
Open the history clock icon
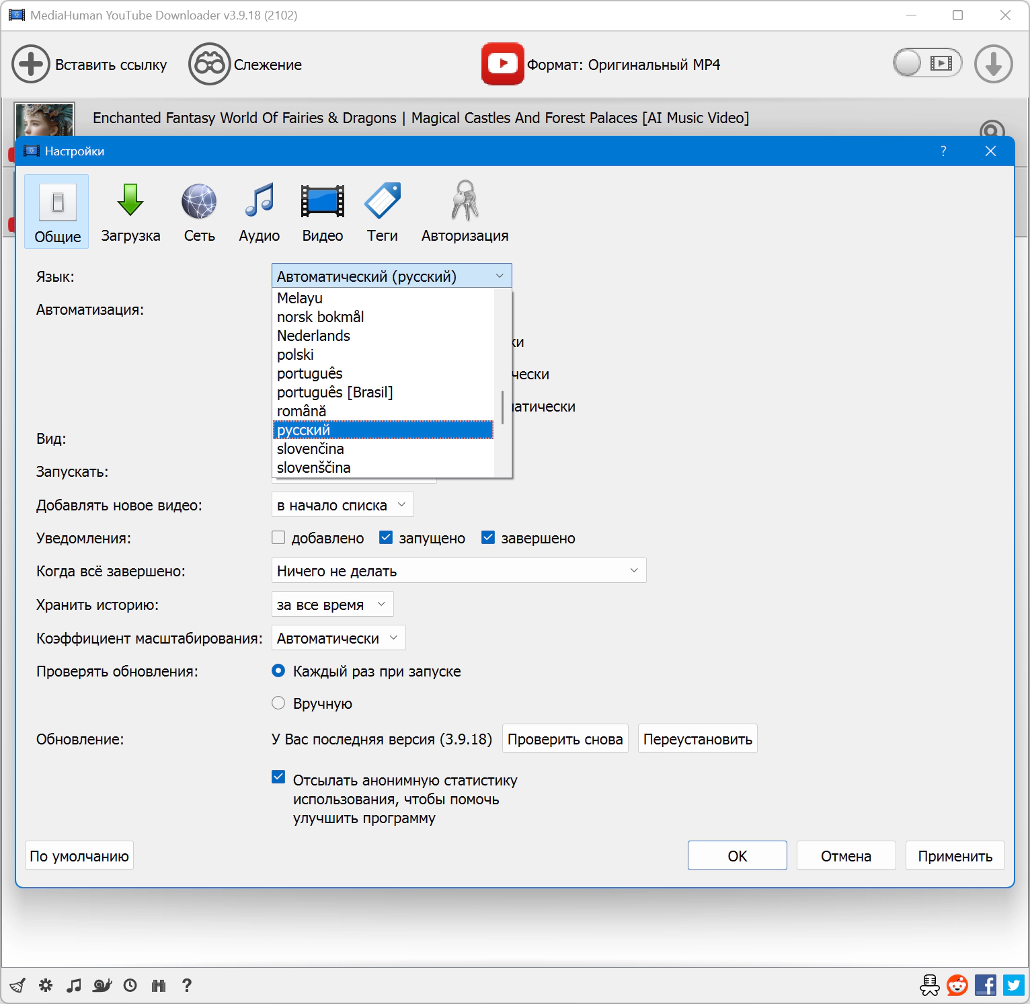point(130,985)
